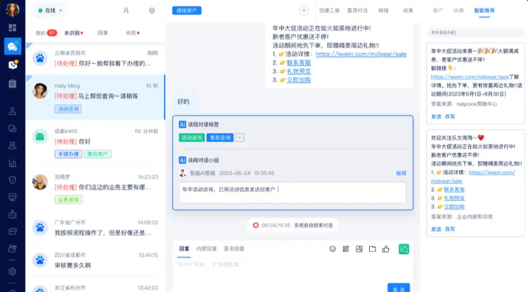Click the blue 发送 send button
The height and width of the screenshot is (292, 528).
tap(398, 288)
